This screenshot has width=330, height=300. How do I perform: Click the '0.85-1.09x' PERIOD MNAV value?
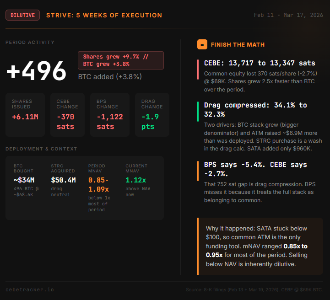(x=98, y=185)
